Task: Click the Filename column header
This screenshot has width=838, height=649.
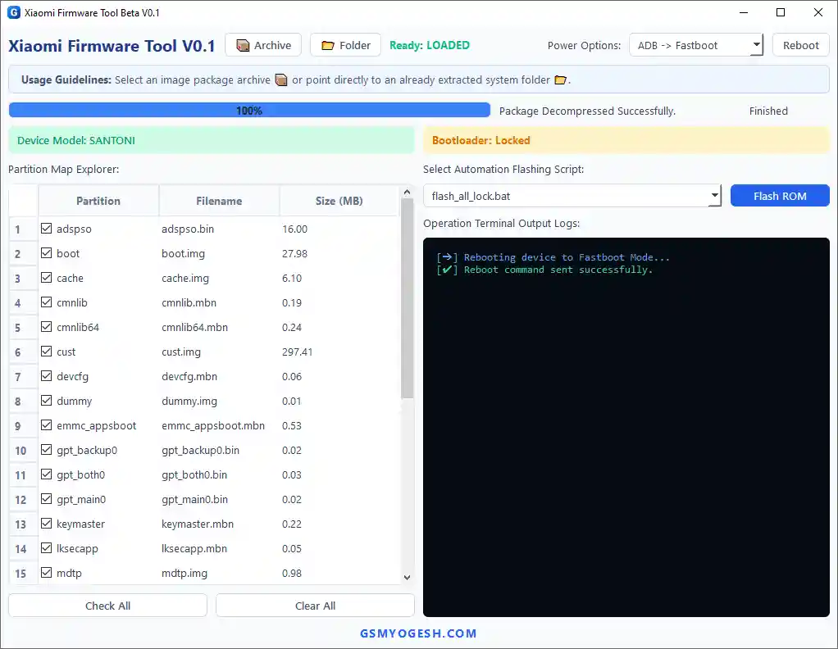Action: [x=219, y=201]
